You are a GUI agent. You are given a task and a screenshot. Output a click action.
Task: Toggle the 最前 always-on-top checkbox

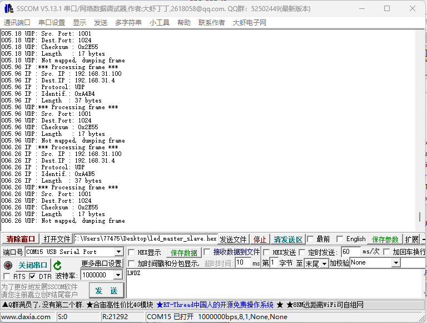[x=310, y=239]
